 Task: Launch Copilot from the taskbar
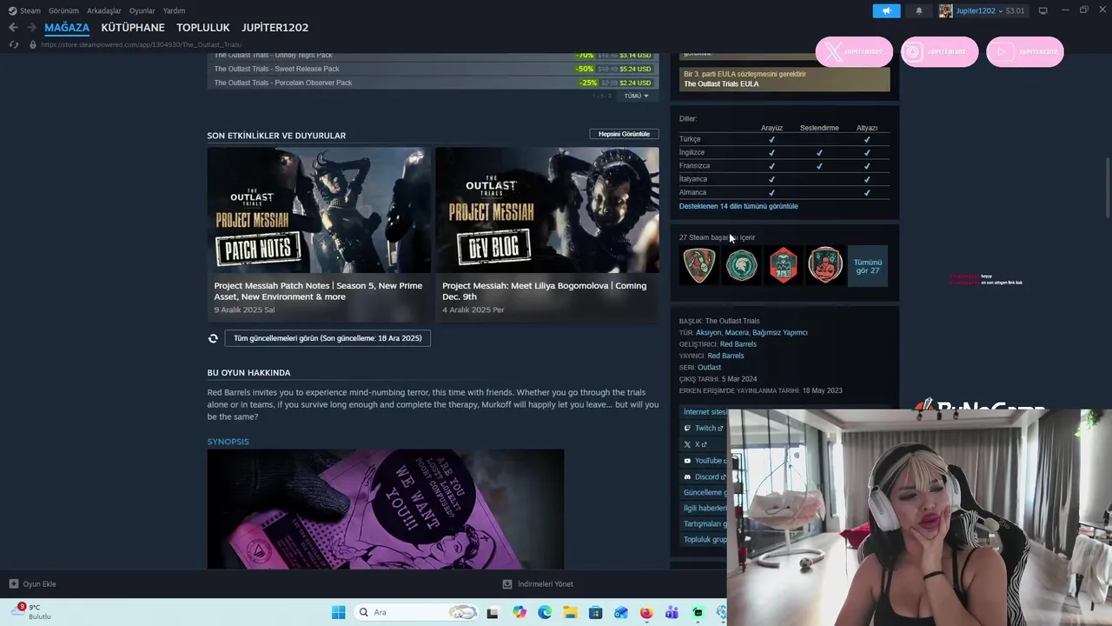click(x=520, y=612)
